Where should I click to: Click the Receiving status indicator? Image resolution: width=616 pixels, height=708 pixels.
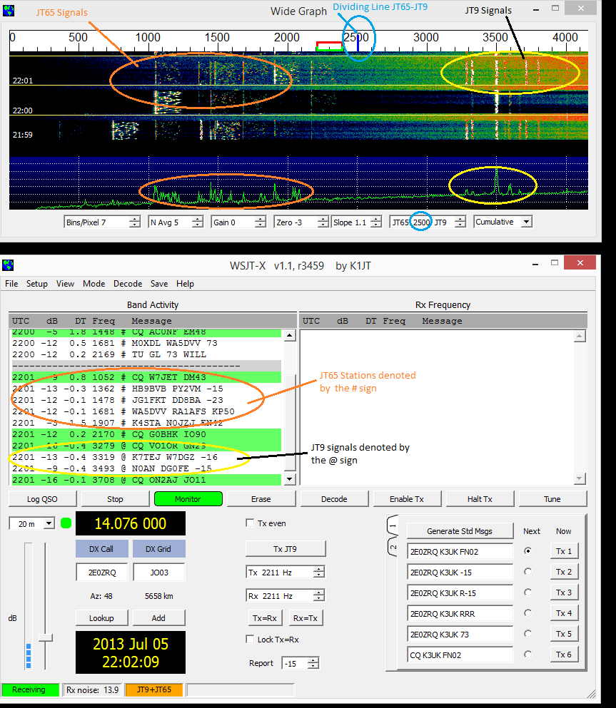[x=30, y=689]
